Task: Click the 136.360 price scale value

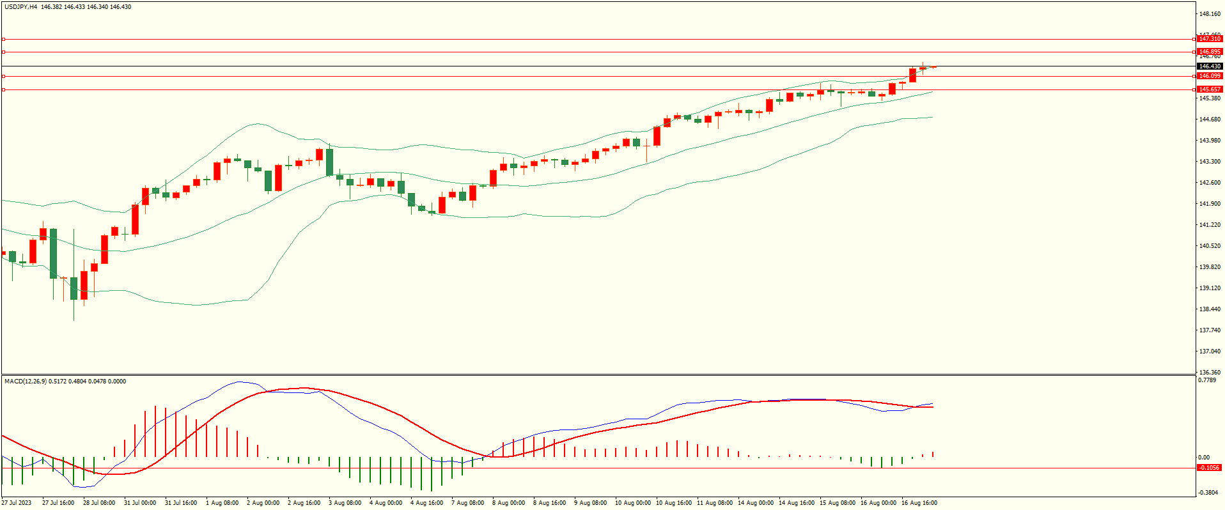Action: 1210,373
